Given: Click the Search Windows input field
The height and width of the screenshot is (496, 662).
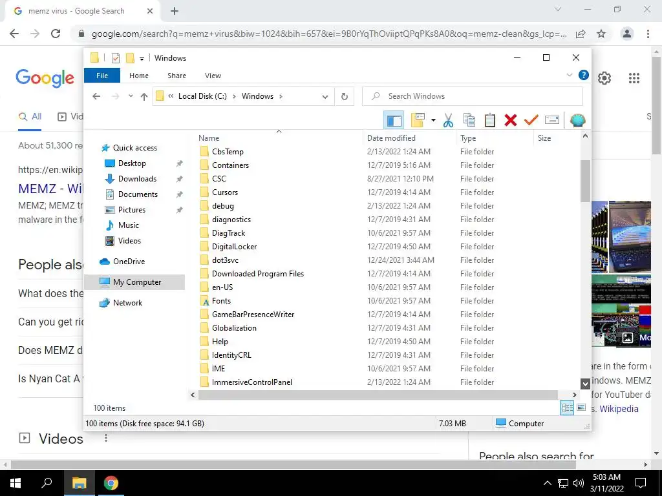Looking at the screenshot, I should pyautogui.click(x=473, y=96).
